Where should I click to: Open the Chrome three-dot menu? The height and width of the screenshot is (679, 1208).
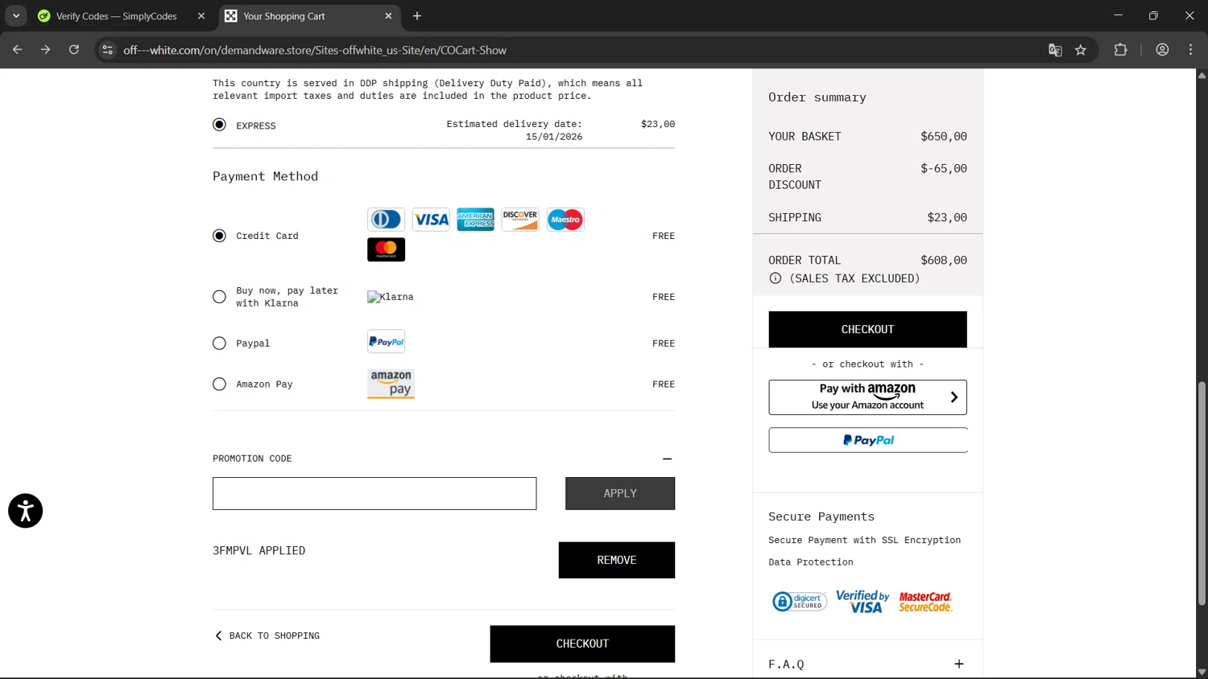pyautogui.click(x=1190, y=50)
